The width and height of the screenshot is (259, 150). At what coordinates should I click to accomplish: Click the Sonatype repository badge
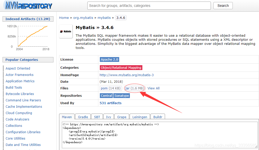point(121,96)
